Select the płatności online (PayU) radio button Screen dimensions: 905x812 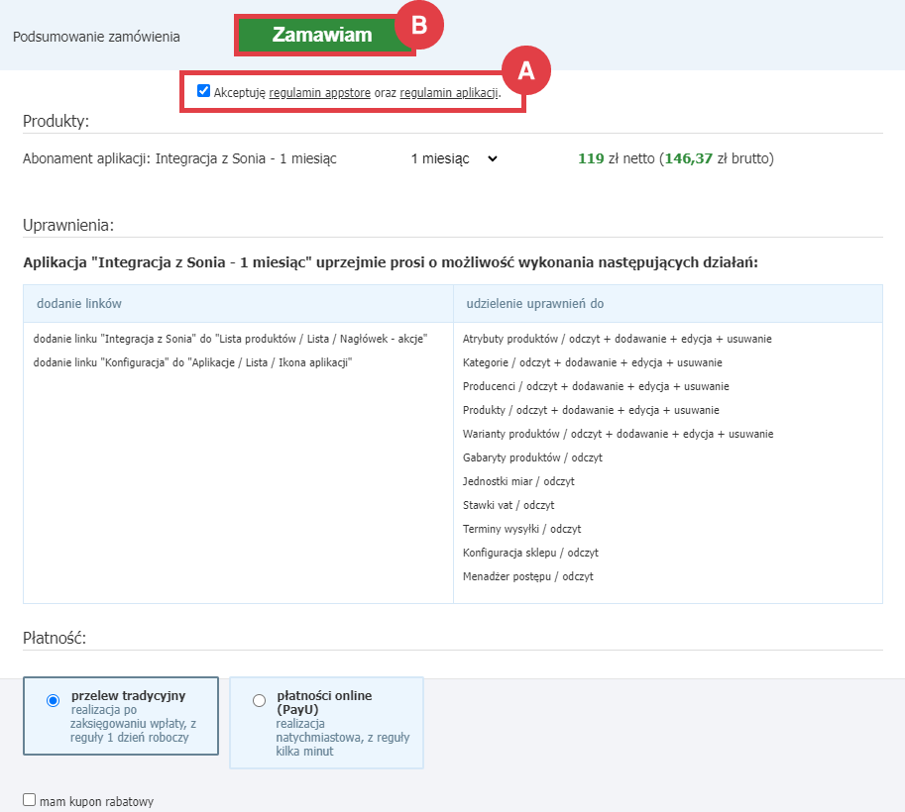click(x=259, y=700)
